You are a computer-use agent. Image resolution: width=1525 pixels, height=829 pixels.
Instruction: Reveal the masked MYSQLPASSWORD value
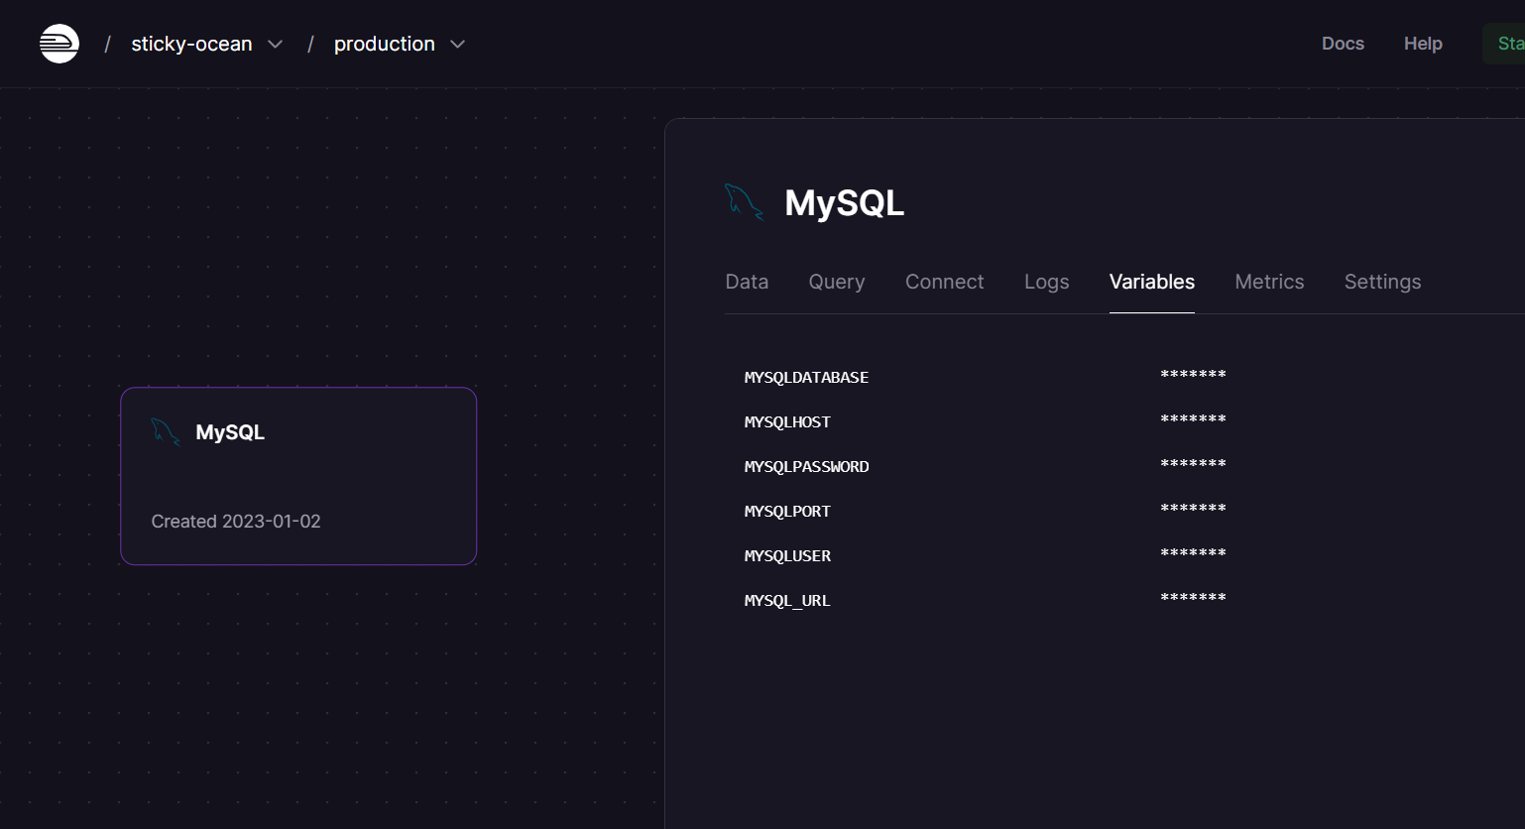[1193, 464]
